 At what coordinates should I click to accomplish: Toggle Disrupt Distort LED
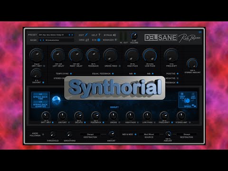point(69,123)
